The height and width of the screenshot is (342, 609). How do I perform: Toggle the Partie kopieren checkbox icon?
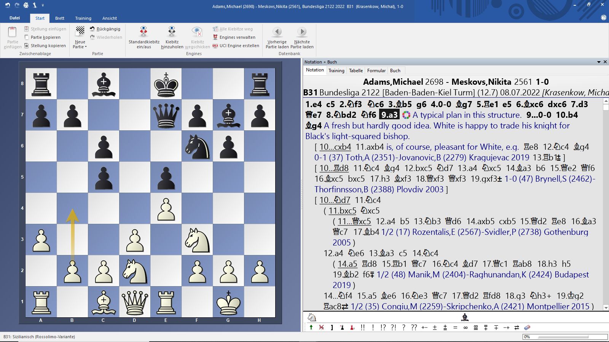coord(27,37)
